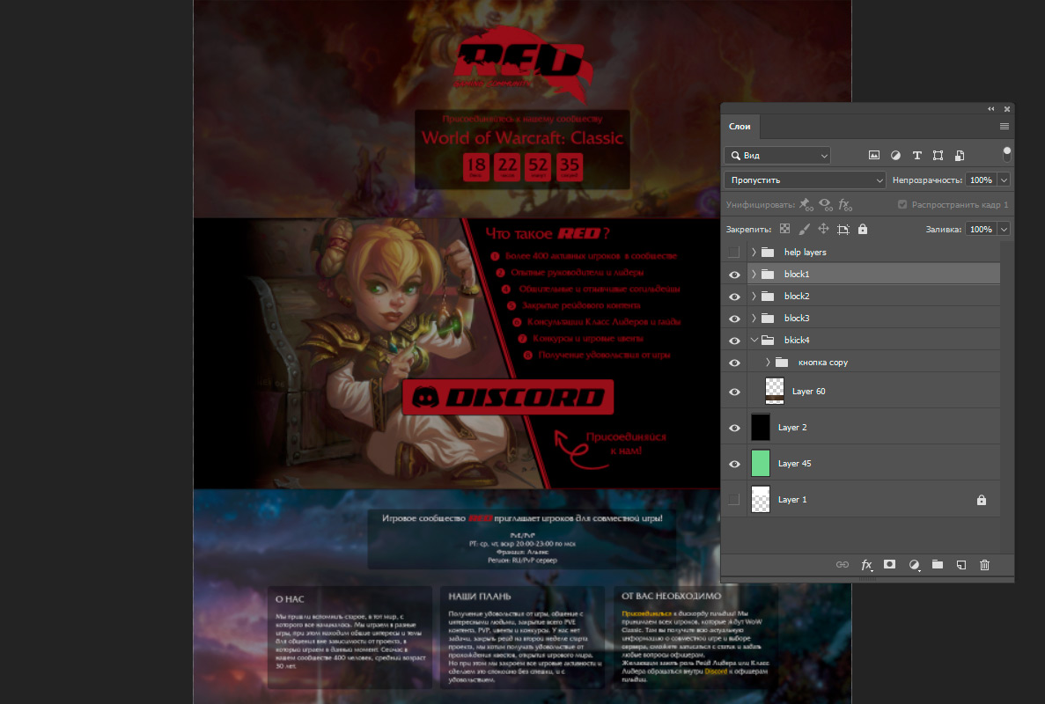
Task: Create new fill or adjustment layer
Action: coord(915,565)
